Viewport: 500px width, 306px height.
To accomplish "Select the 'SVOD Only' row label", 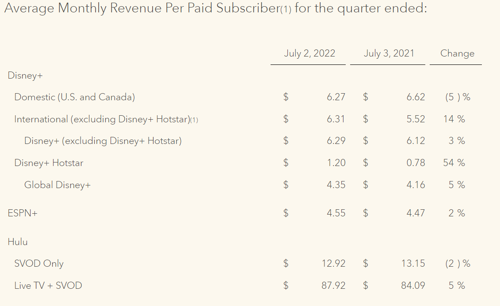I will point(39,264).
